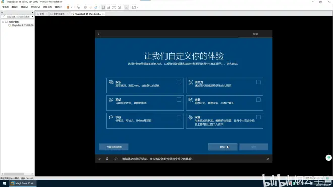The height and width of the screenshot is (187, 333).
Task: Check the 游戏 gaming checkbox
Action: tap(179, 100)
